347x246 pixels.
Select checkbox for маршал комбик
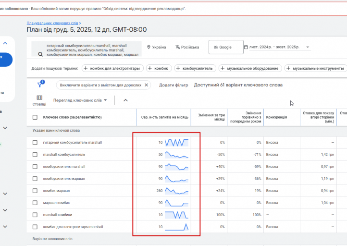[x=35, y=203]
